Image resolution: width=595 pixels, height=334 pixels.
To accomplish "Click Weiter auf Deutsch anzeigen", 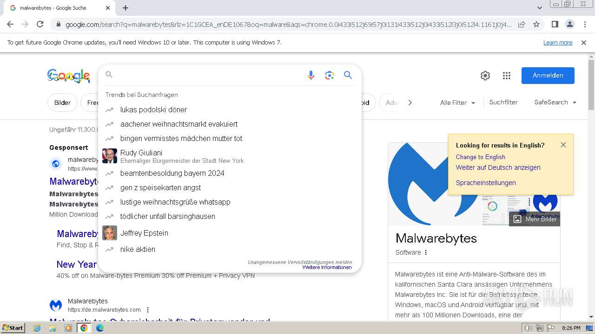I will 498,167.
